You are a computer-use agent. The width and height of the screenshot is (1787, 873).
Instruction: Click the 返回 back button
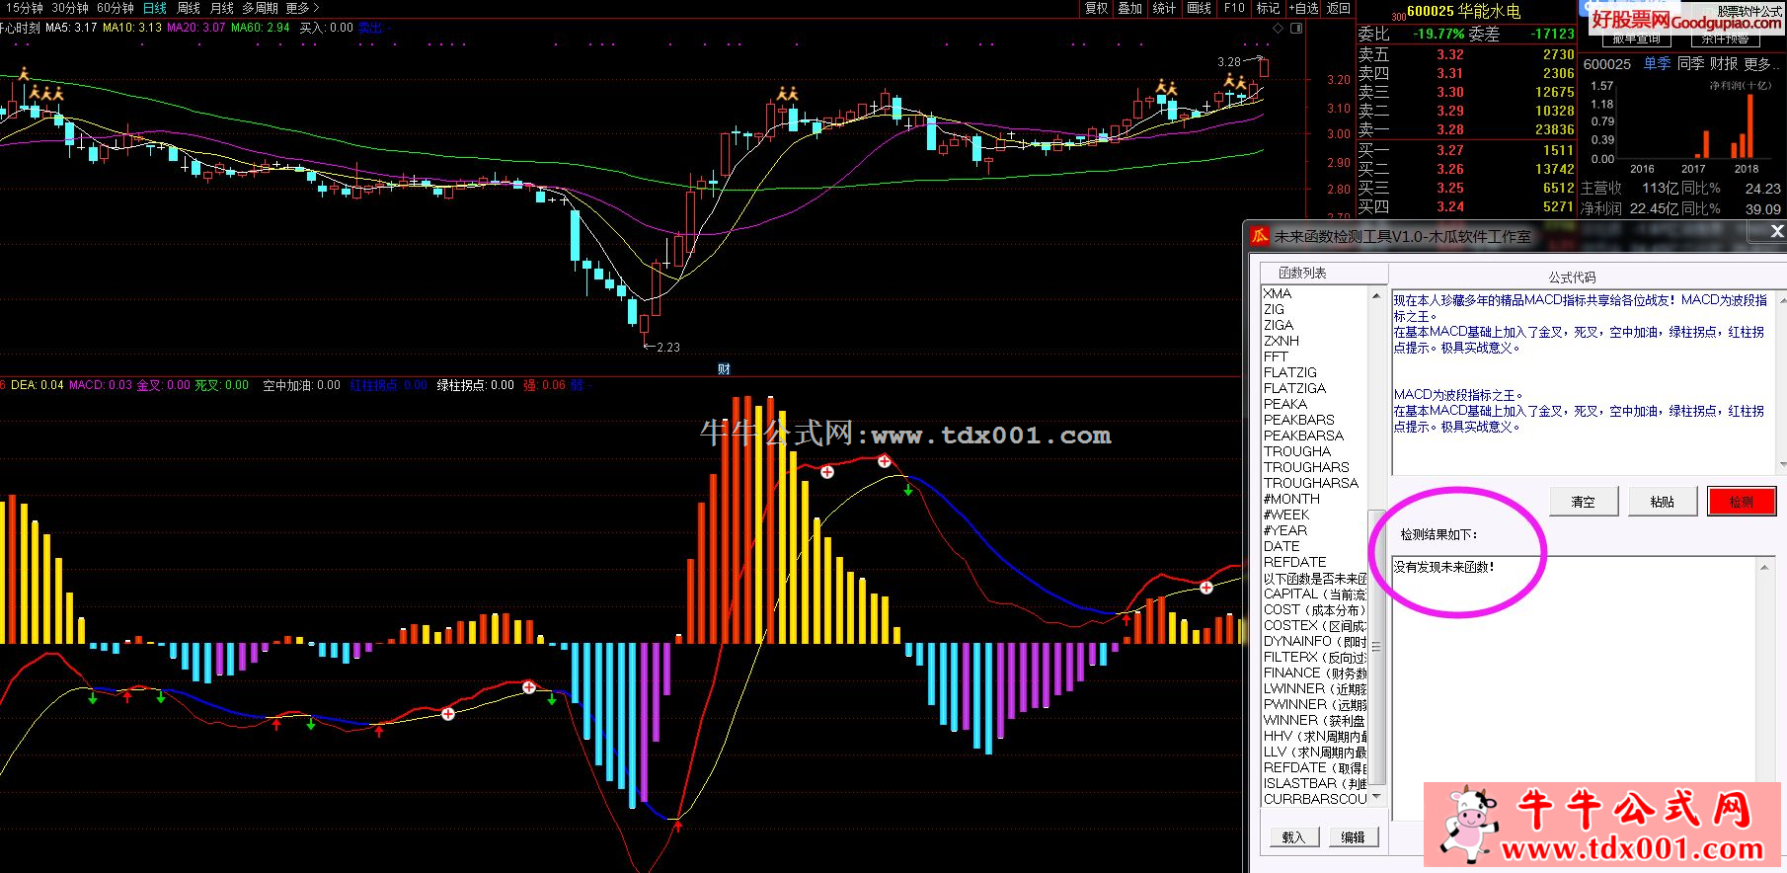tap(1339, 8)
